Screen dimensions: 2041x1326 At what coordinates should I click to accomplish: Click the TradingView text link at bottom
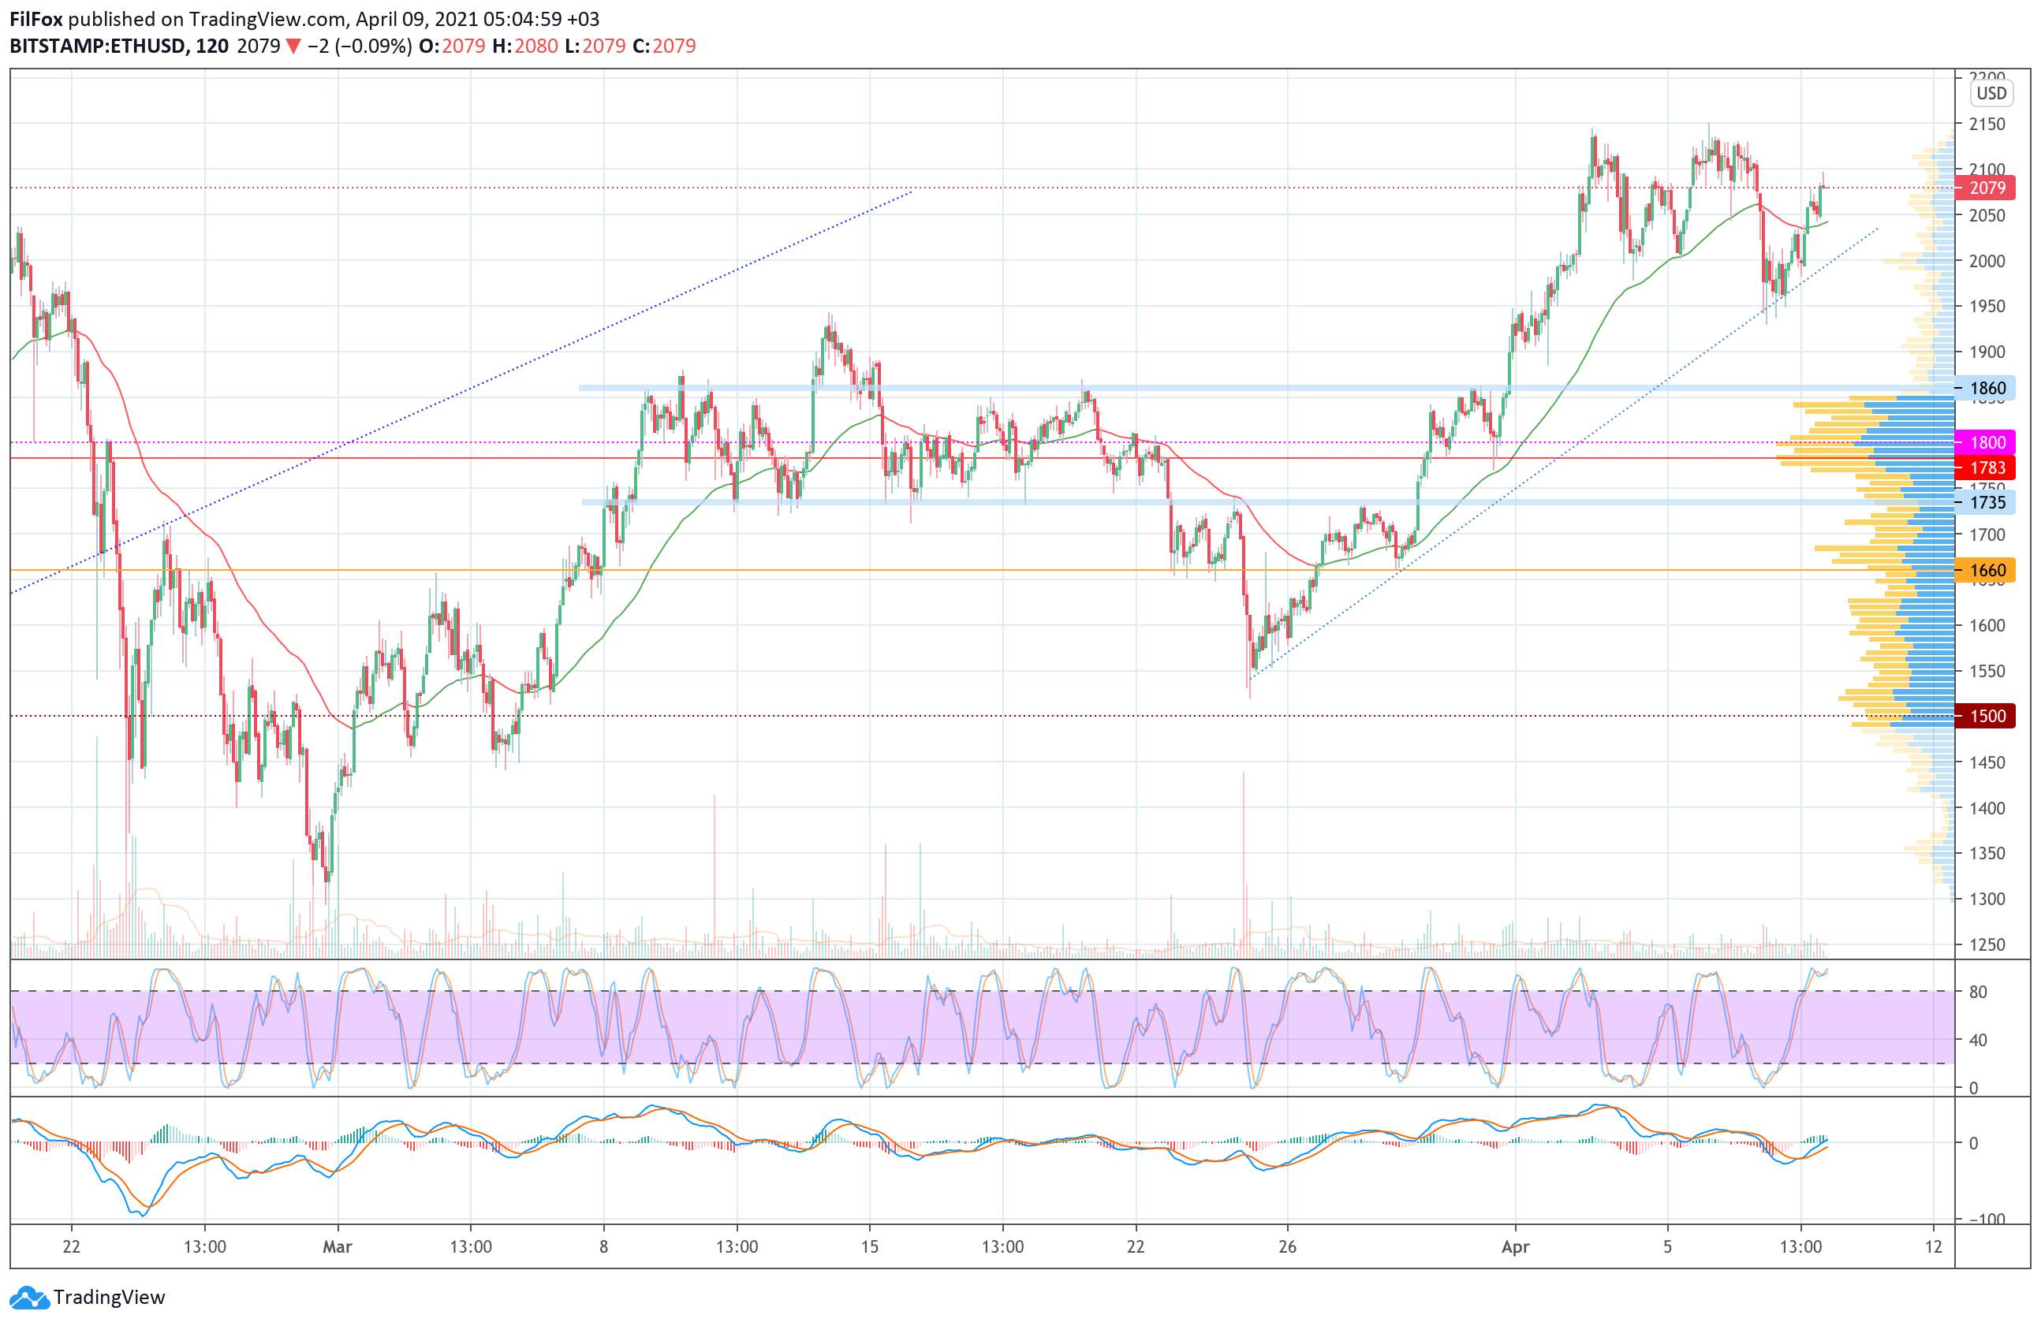click(109, 1298)
